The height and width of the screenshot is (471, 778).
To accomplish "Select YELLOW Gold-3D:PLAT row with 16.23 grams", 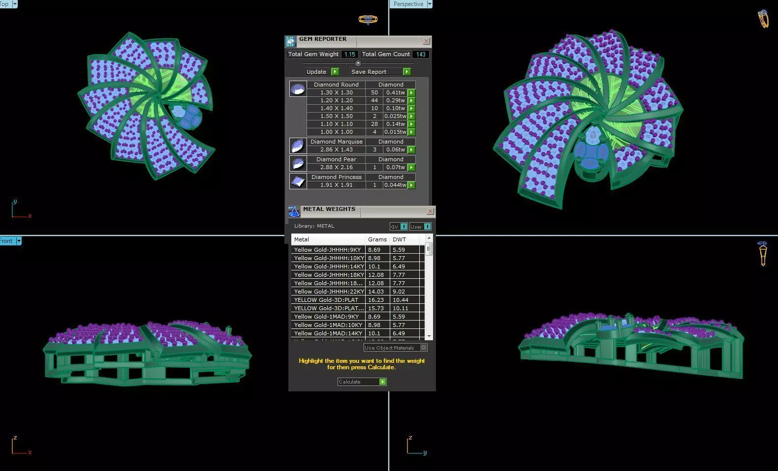I will [358, 300].
